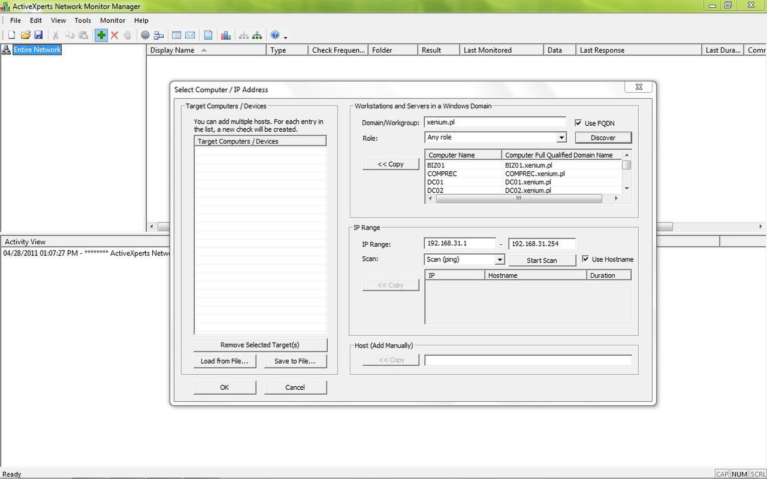767x479 pixels.
Task: Click the computer list scroll up arrow
Action: coord(627,155)
